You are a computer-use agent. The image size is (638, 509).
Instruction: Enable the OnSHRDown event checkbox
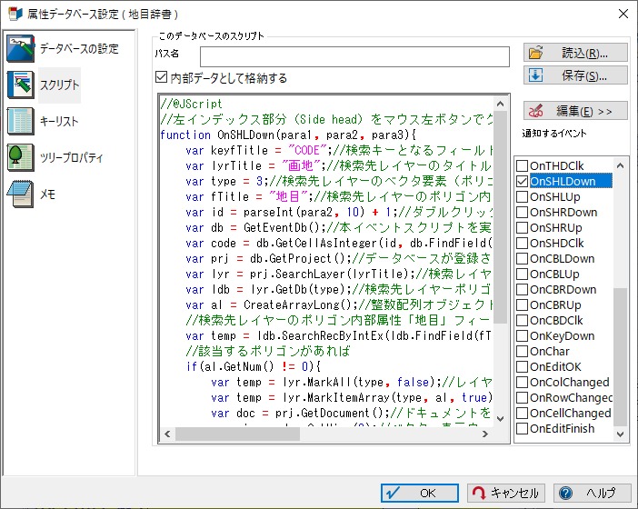[522, 212]
